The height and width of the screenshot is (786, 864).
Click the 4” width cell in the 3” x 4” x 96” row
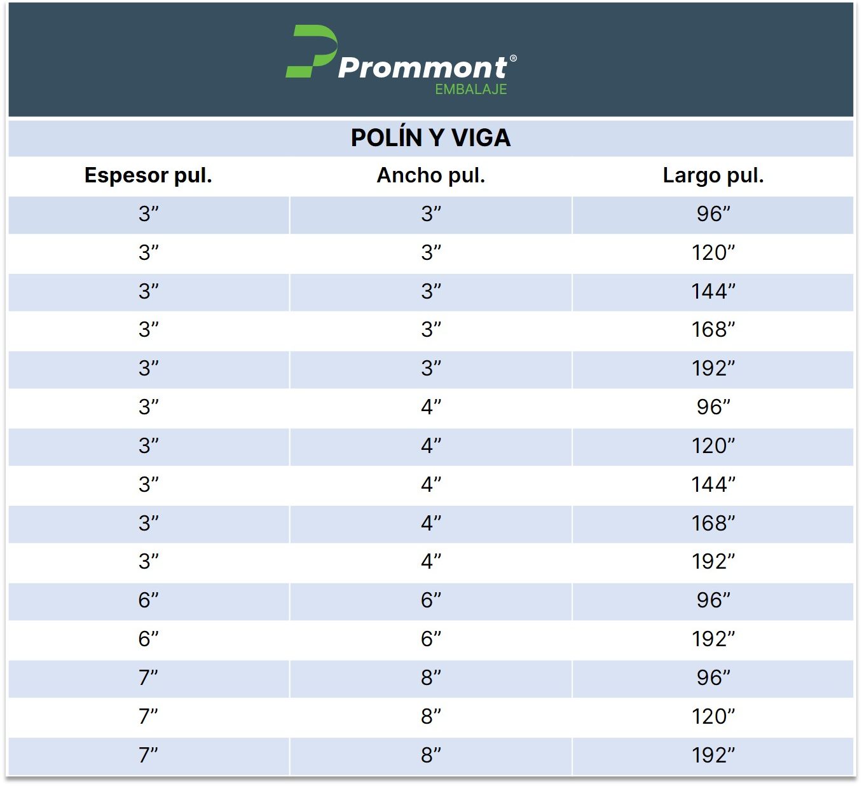click(x=430, y=407)
